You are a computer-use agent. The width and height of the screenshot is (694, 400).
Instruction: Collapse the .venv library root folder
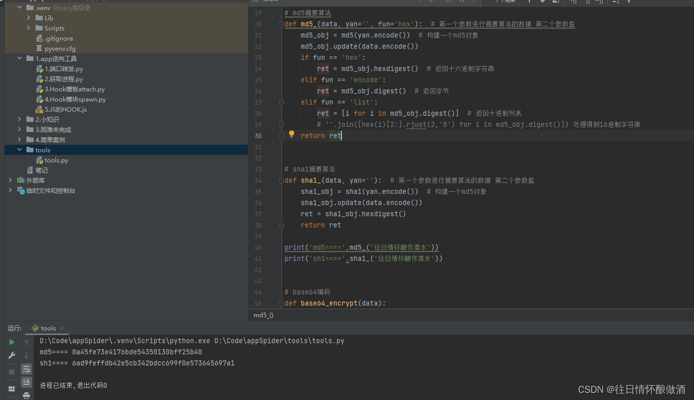19,7
